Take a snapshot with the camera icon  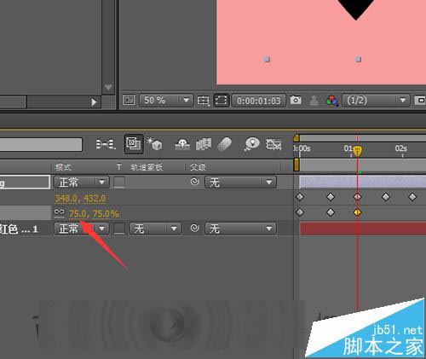296,100
